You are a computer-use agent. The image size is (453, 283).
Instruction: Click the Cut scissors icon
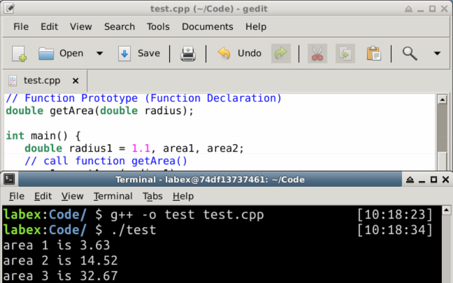pos(317,54)
